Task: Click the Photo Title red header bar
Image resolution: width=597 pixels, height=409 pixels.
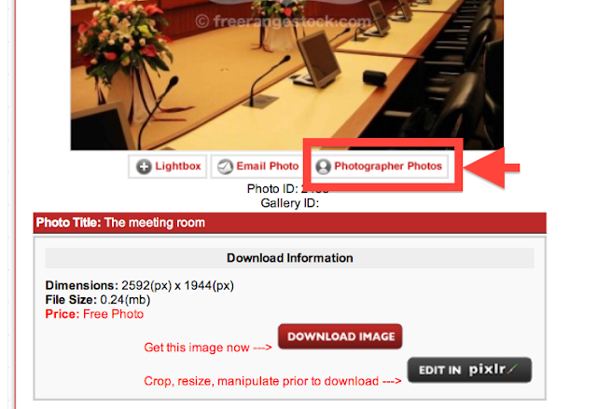Action: click(x=290, y=223)
